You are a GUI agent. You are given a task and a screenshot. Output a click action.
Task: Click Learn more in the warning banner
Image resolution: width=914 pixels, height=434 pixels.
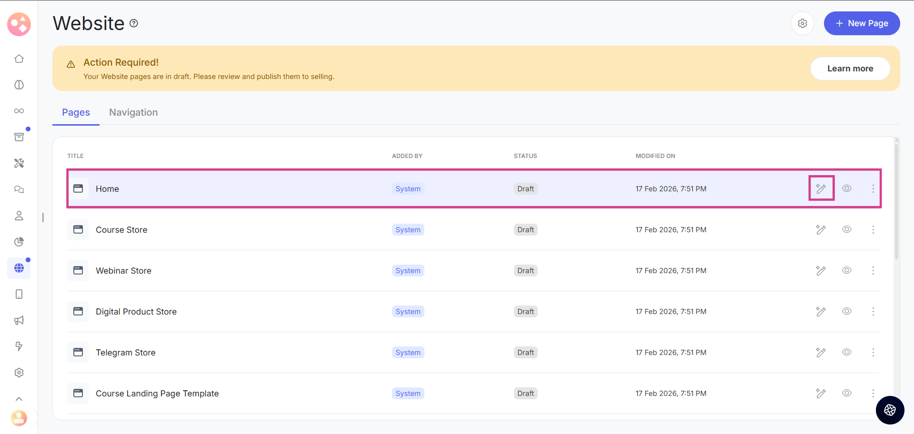click(x=850, y=69)
